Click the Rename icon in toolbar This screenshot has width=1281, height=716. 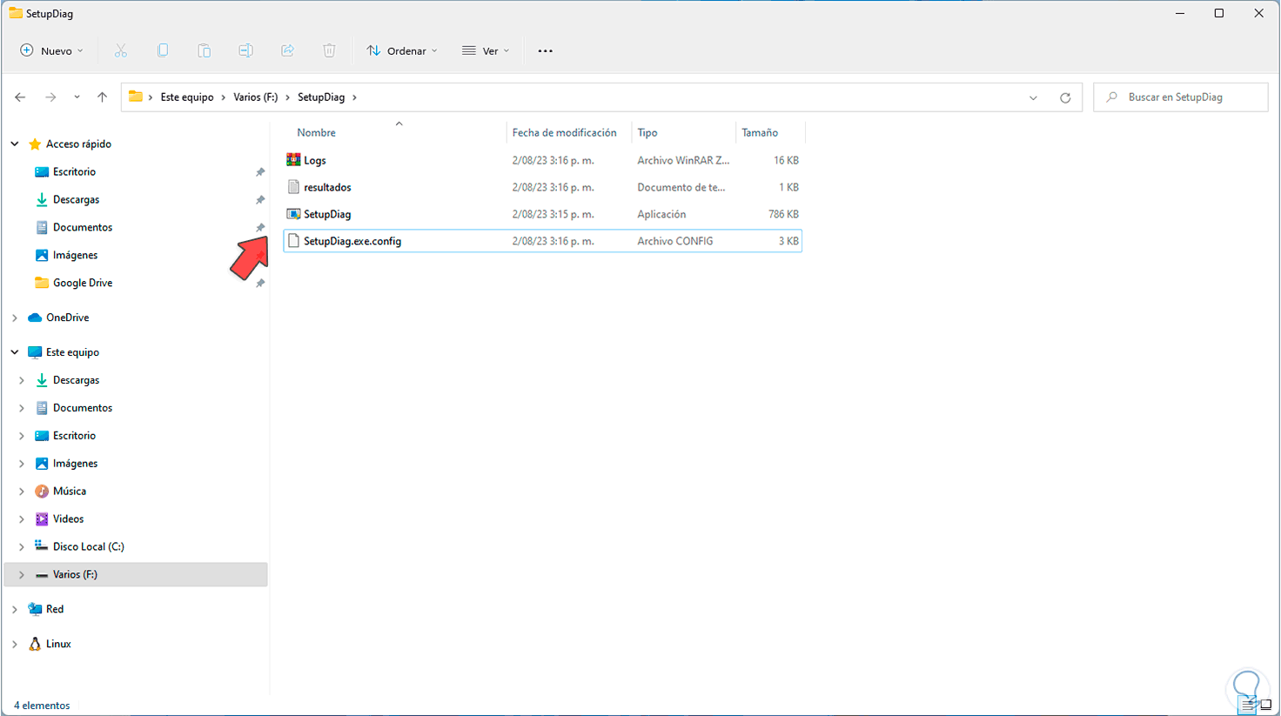point(246,50)
